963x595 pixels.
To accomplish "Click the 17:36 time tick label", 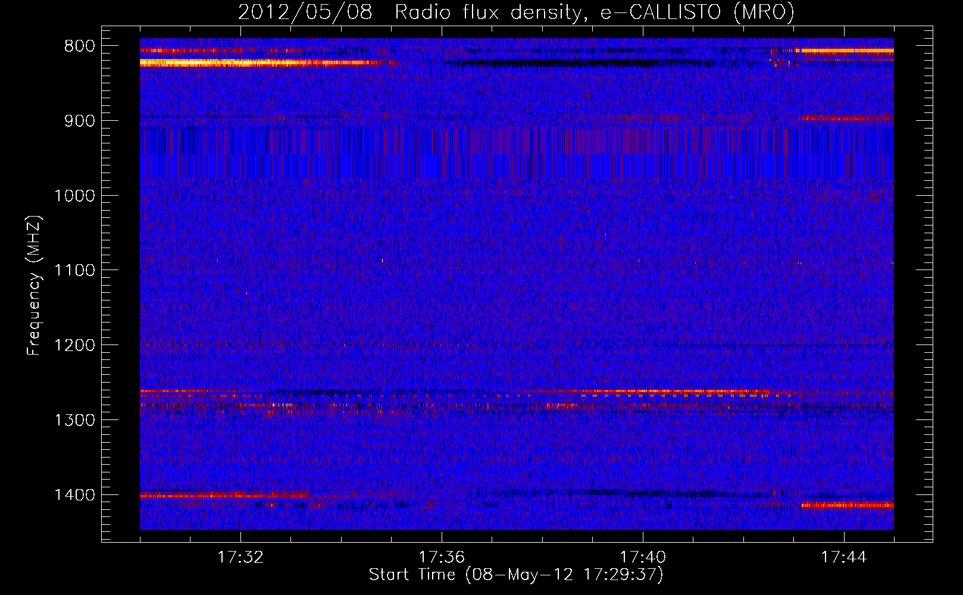I will tap(442, 558).
